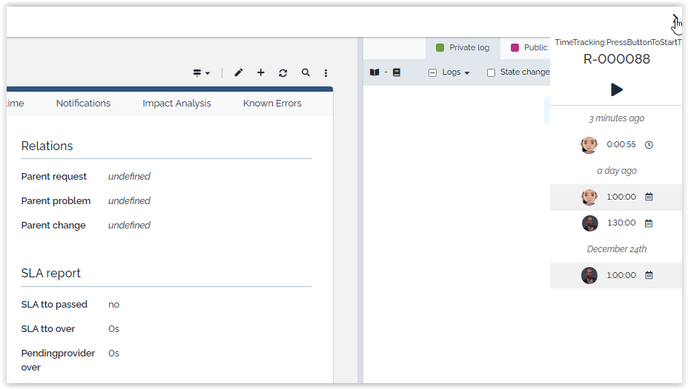Click calendar icon beside the 1:30:00 entry
This screenshot has height=389, width=688.
(649, 223)
